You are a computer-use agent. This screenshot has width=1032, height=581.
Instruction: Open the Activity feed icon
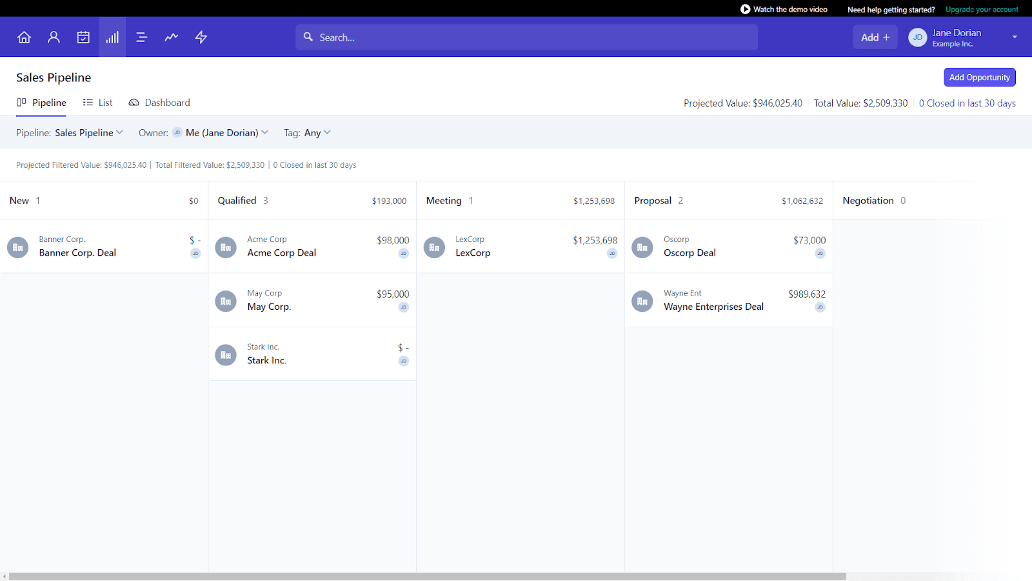click(141, 37)
